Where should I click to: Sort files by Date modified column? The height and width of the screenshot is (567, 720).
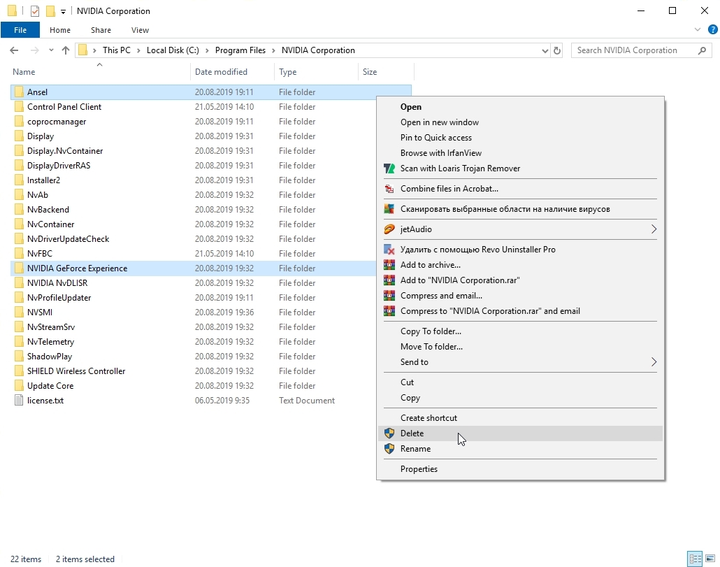pos(221,72)
